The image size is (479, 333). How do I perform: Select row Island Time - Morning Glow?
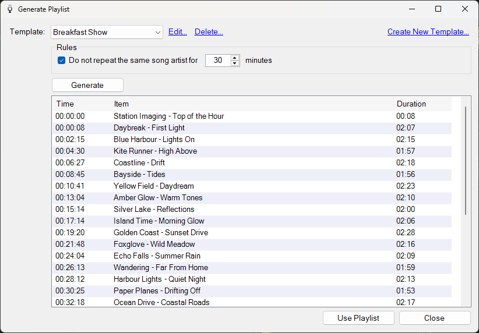252,221
